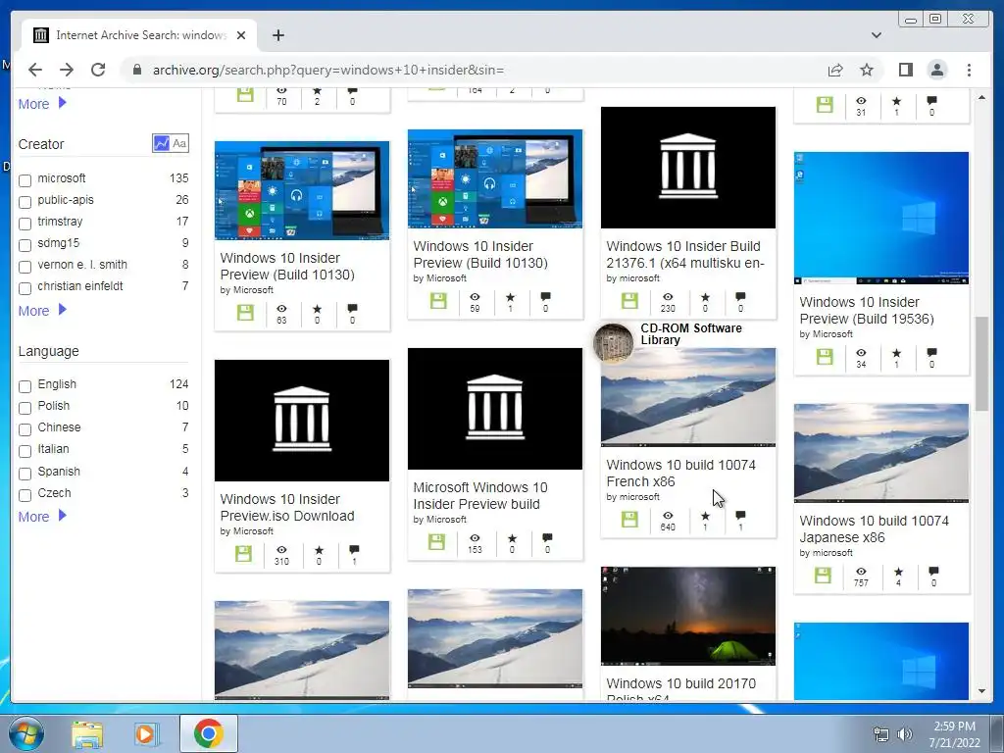Enable the Czech language filter
Viewport: 1004px width, 753px height.
pos(25,495)
